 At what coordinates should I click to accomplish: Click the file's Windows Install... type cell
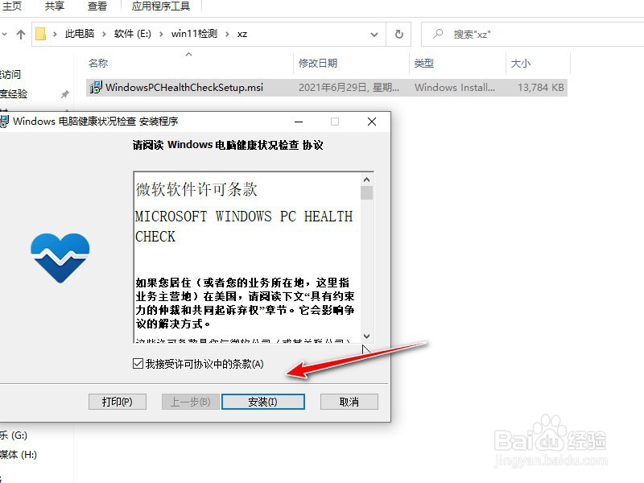pos(455,87)
